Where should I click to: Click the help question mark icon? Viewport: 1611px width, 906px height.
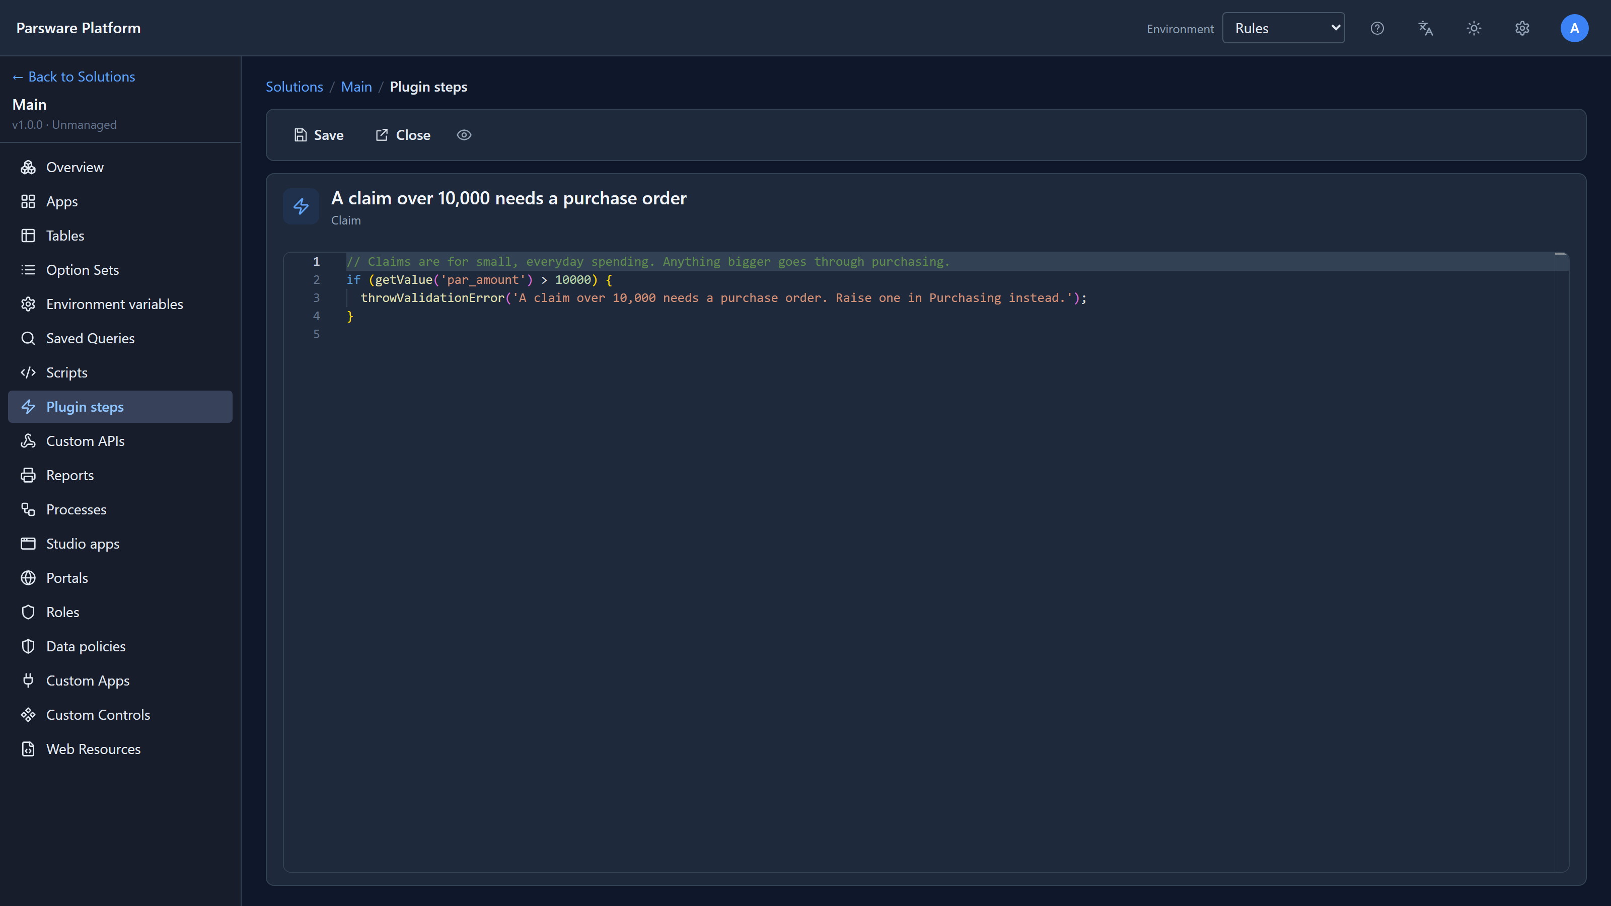click(x=1377, y=28)
